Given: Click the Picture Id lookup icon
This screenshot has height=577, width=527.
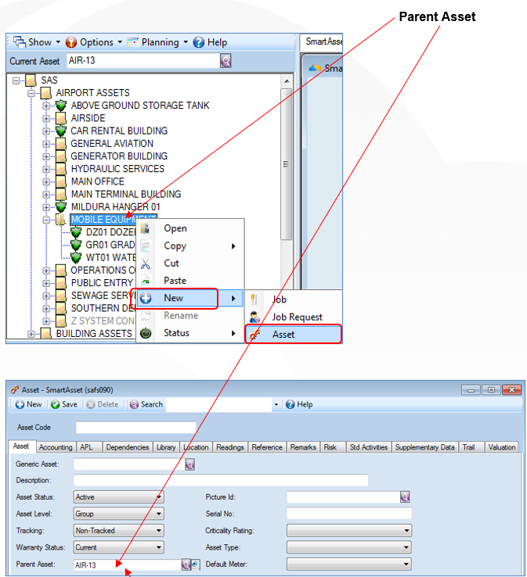Looking at the screenshot, I should tap(405, 496).
